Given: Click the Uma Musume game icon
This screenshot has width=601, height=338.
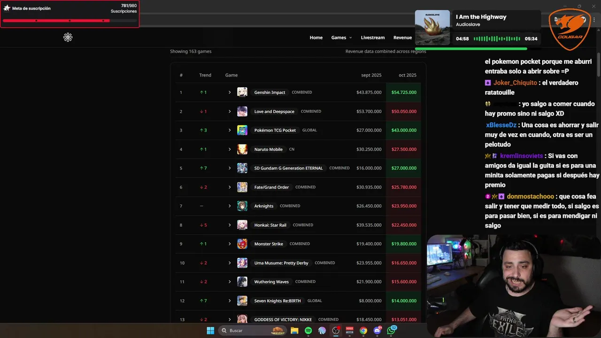Looking at the screenshot, I should click(242, 263).
